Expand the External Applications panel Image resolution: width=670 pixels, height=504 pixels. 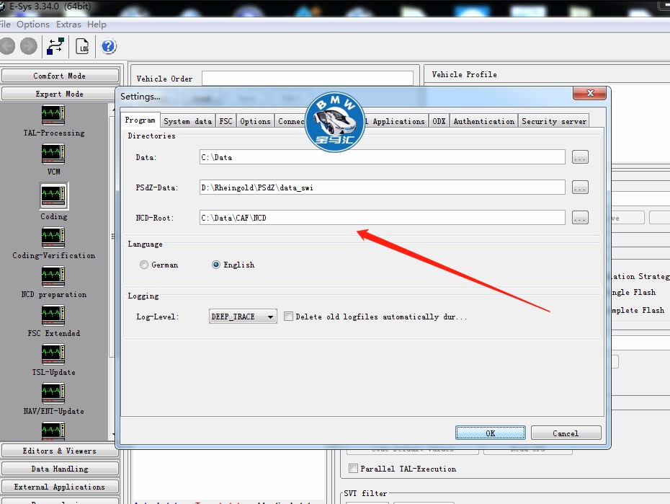click(x=60, y=487)
